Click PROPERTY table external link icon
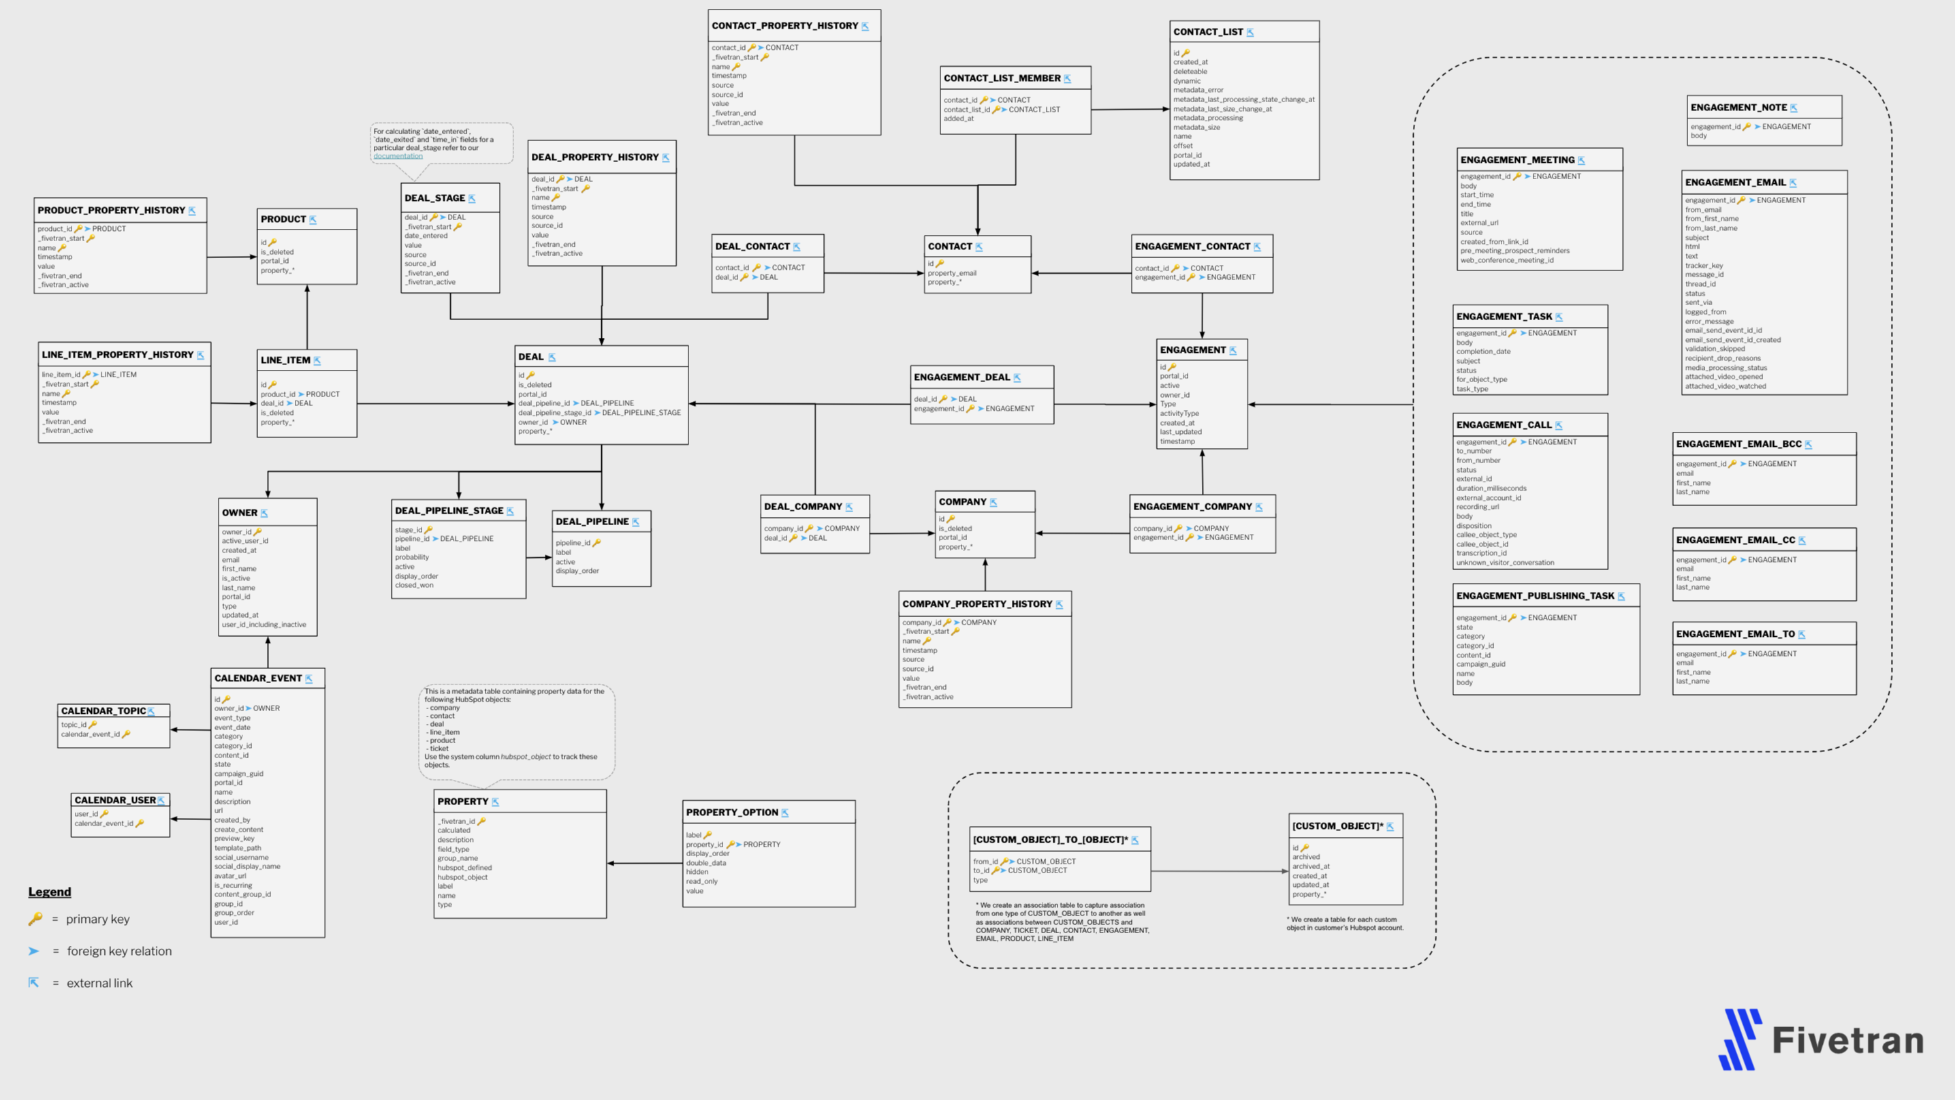Screen dimensions: 1955x1100 [495, 802]
